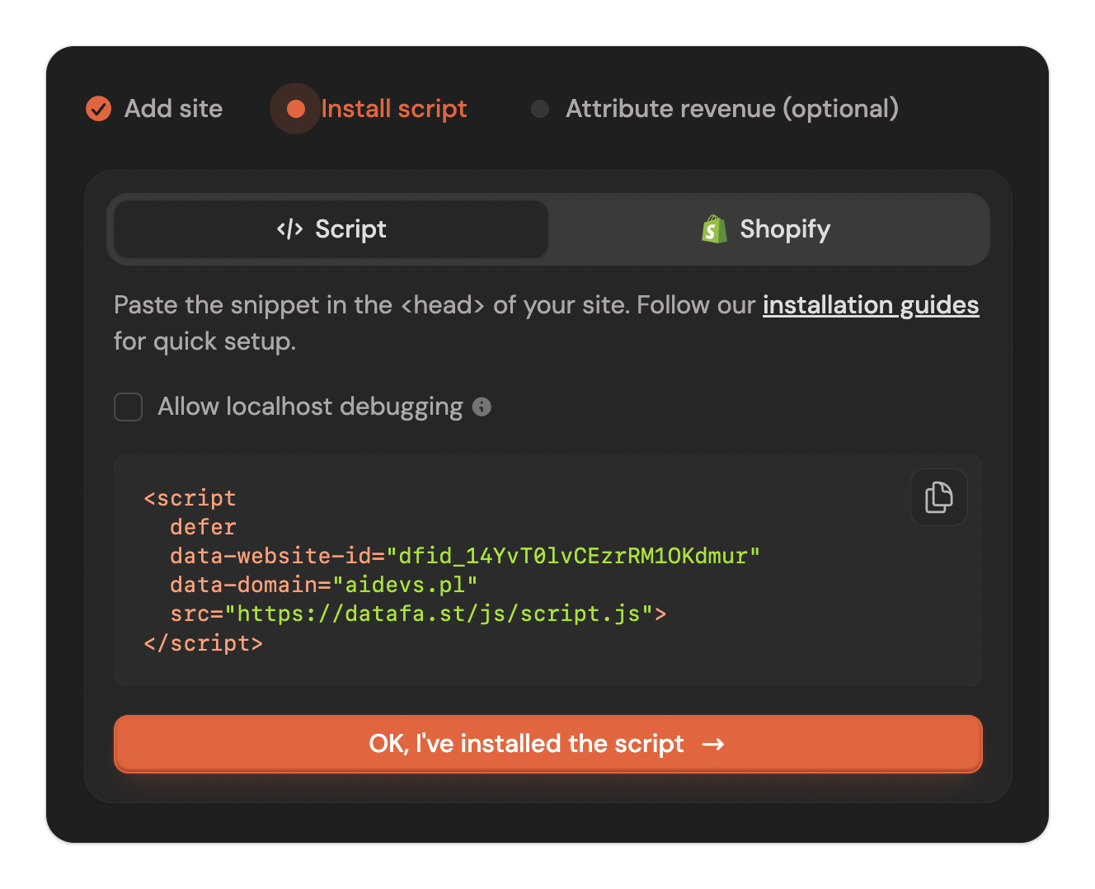This screenshot has width=1095, height=889.
Task: Switch to the Script tab
Action: (x=331, y=229)
